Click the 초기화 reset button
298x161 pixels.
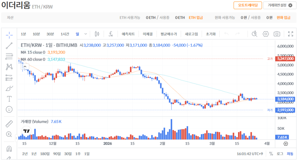pos(211,34)
